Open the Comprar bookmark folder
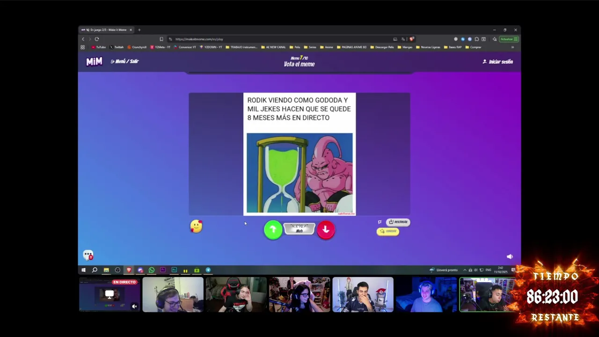This screenshot has width=599, height=337. [x=474, y=47]
